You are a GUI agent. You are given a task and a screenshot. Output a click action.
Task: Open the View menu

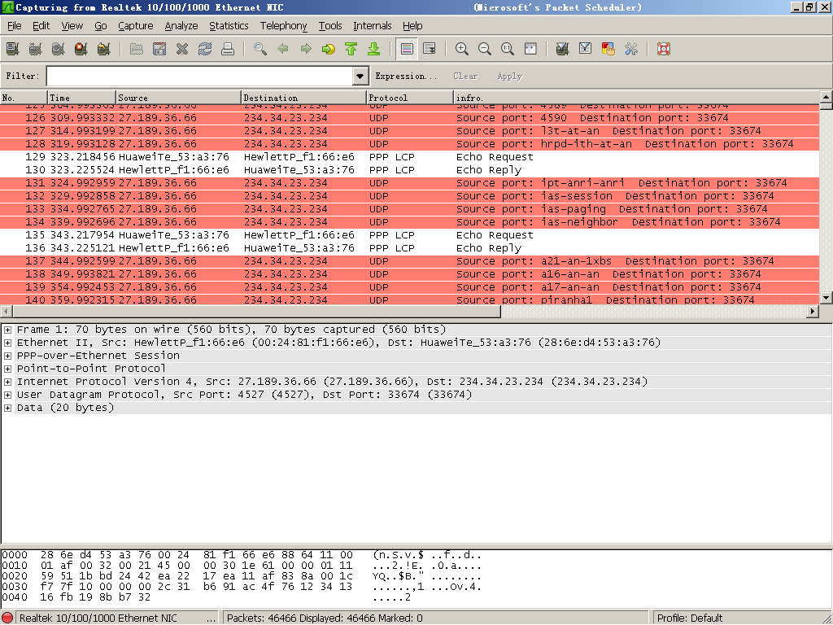72,25
